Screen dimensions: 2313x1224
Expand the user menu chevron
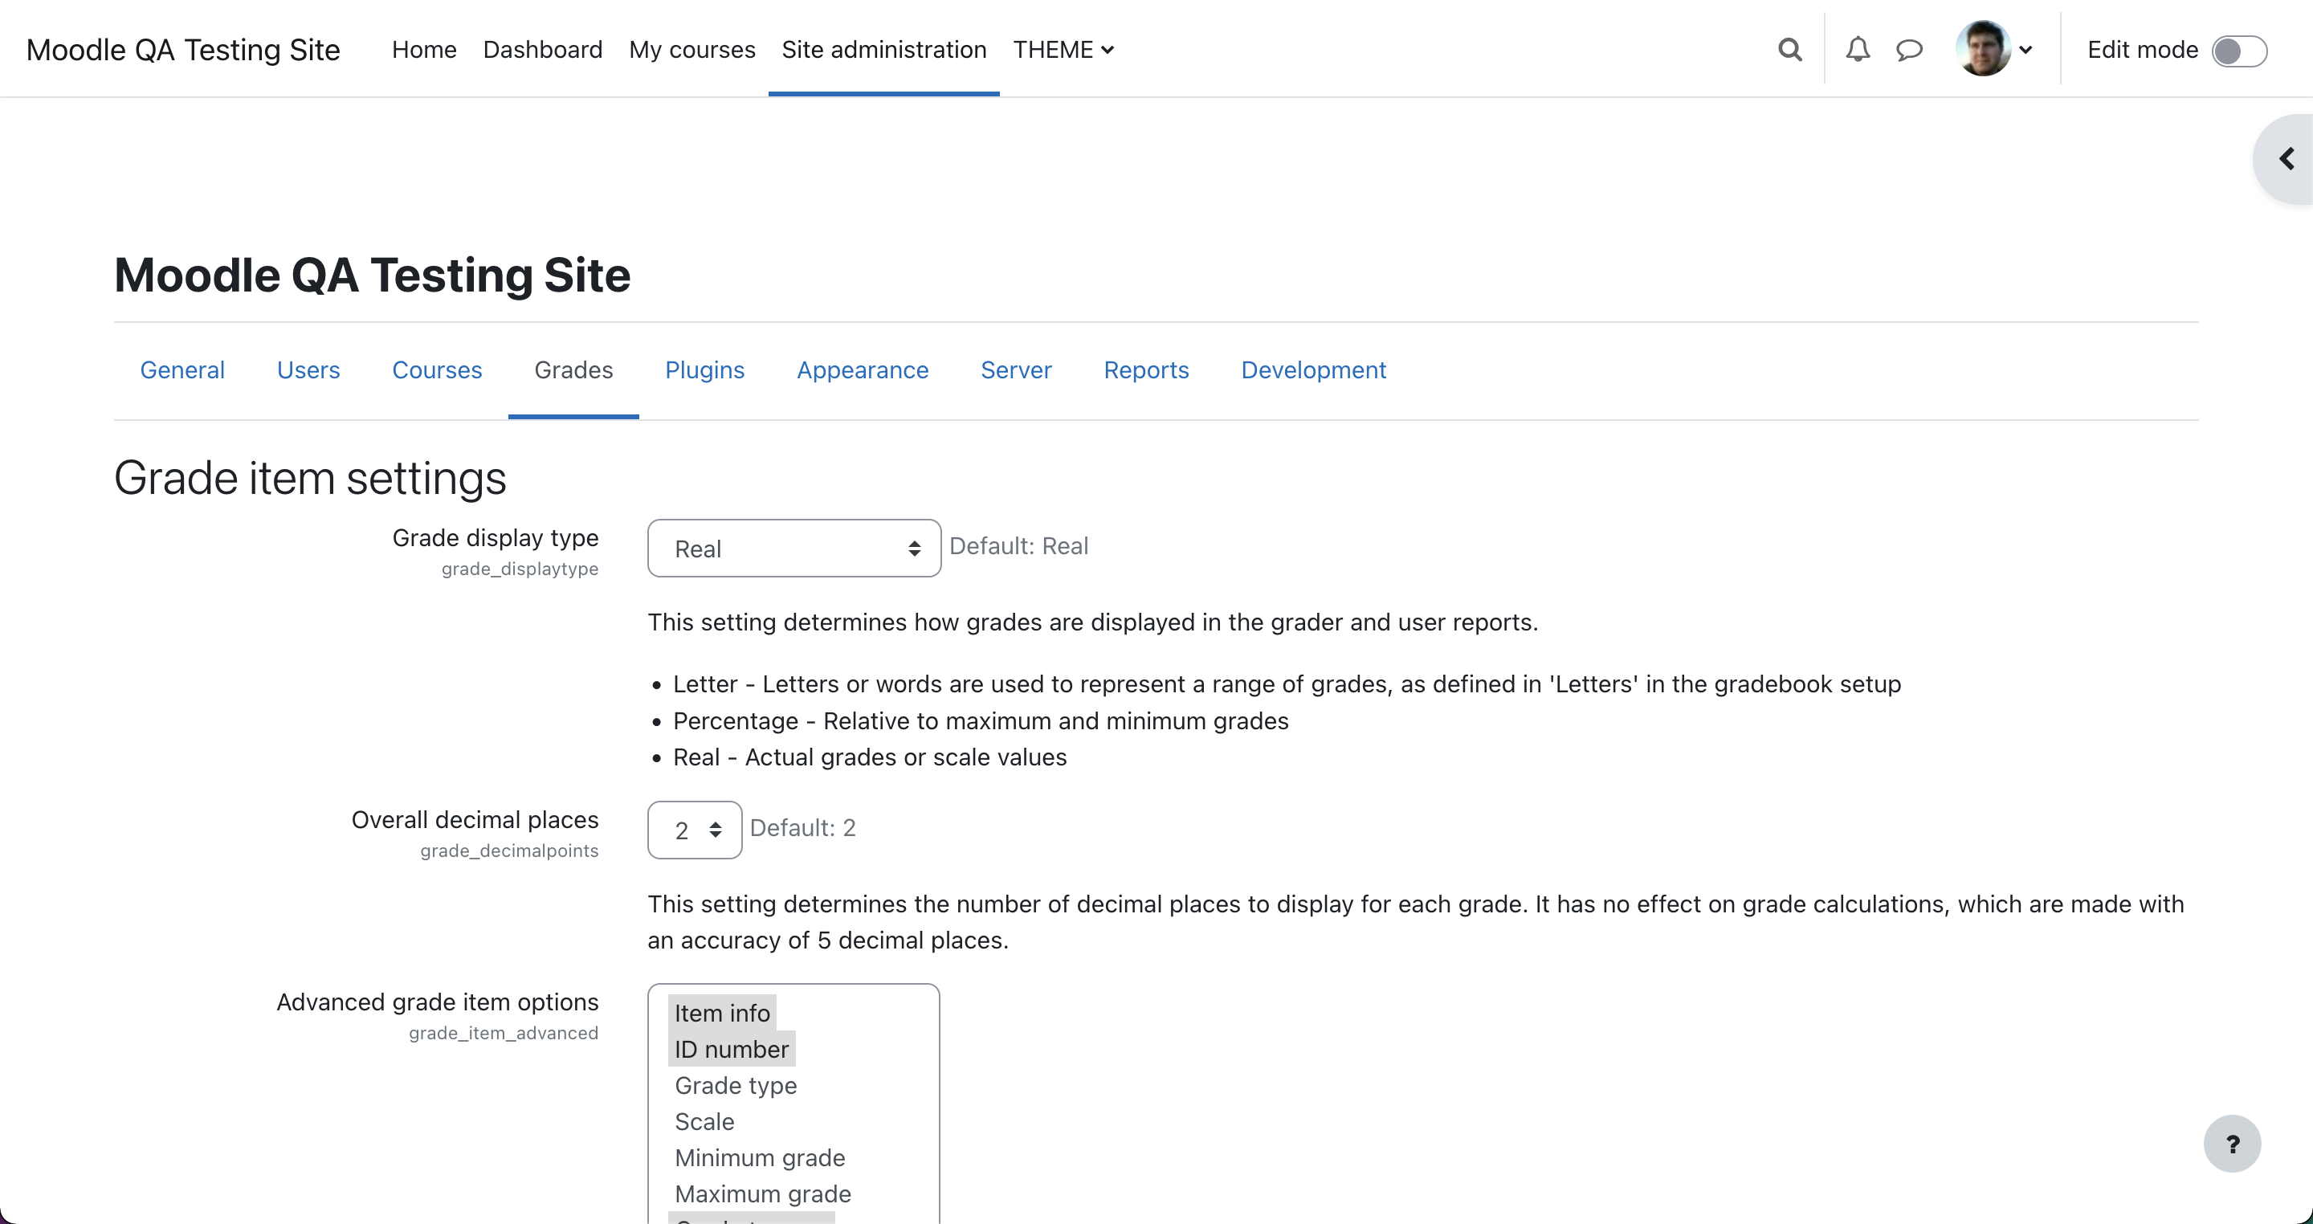point(2025,51)
